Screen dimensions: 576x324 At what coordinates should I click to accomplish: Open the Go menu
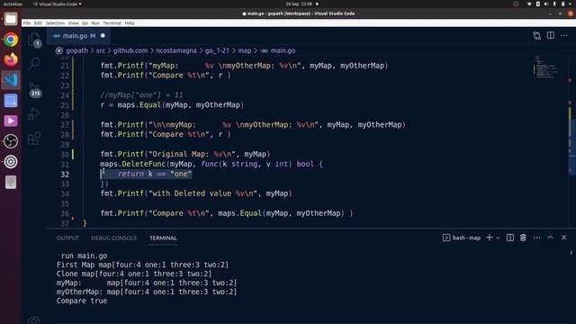85,23
